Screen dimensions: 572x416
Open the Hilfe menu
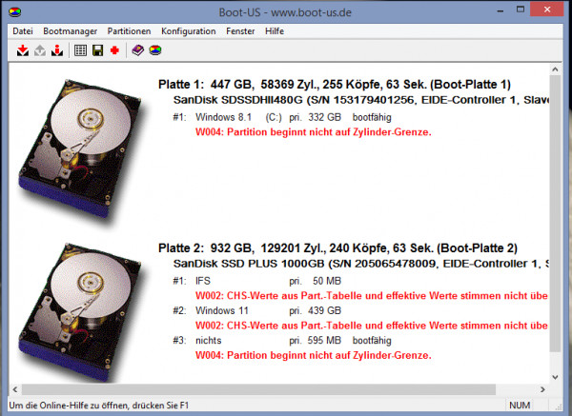coord(275,31)
